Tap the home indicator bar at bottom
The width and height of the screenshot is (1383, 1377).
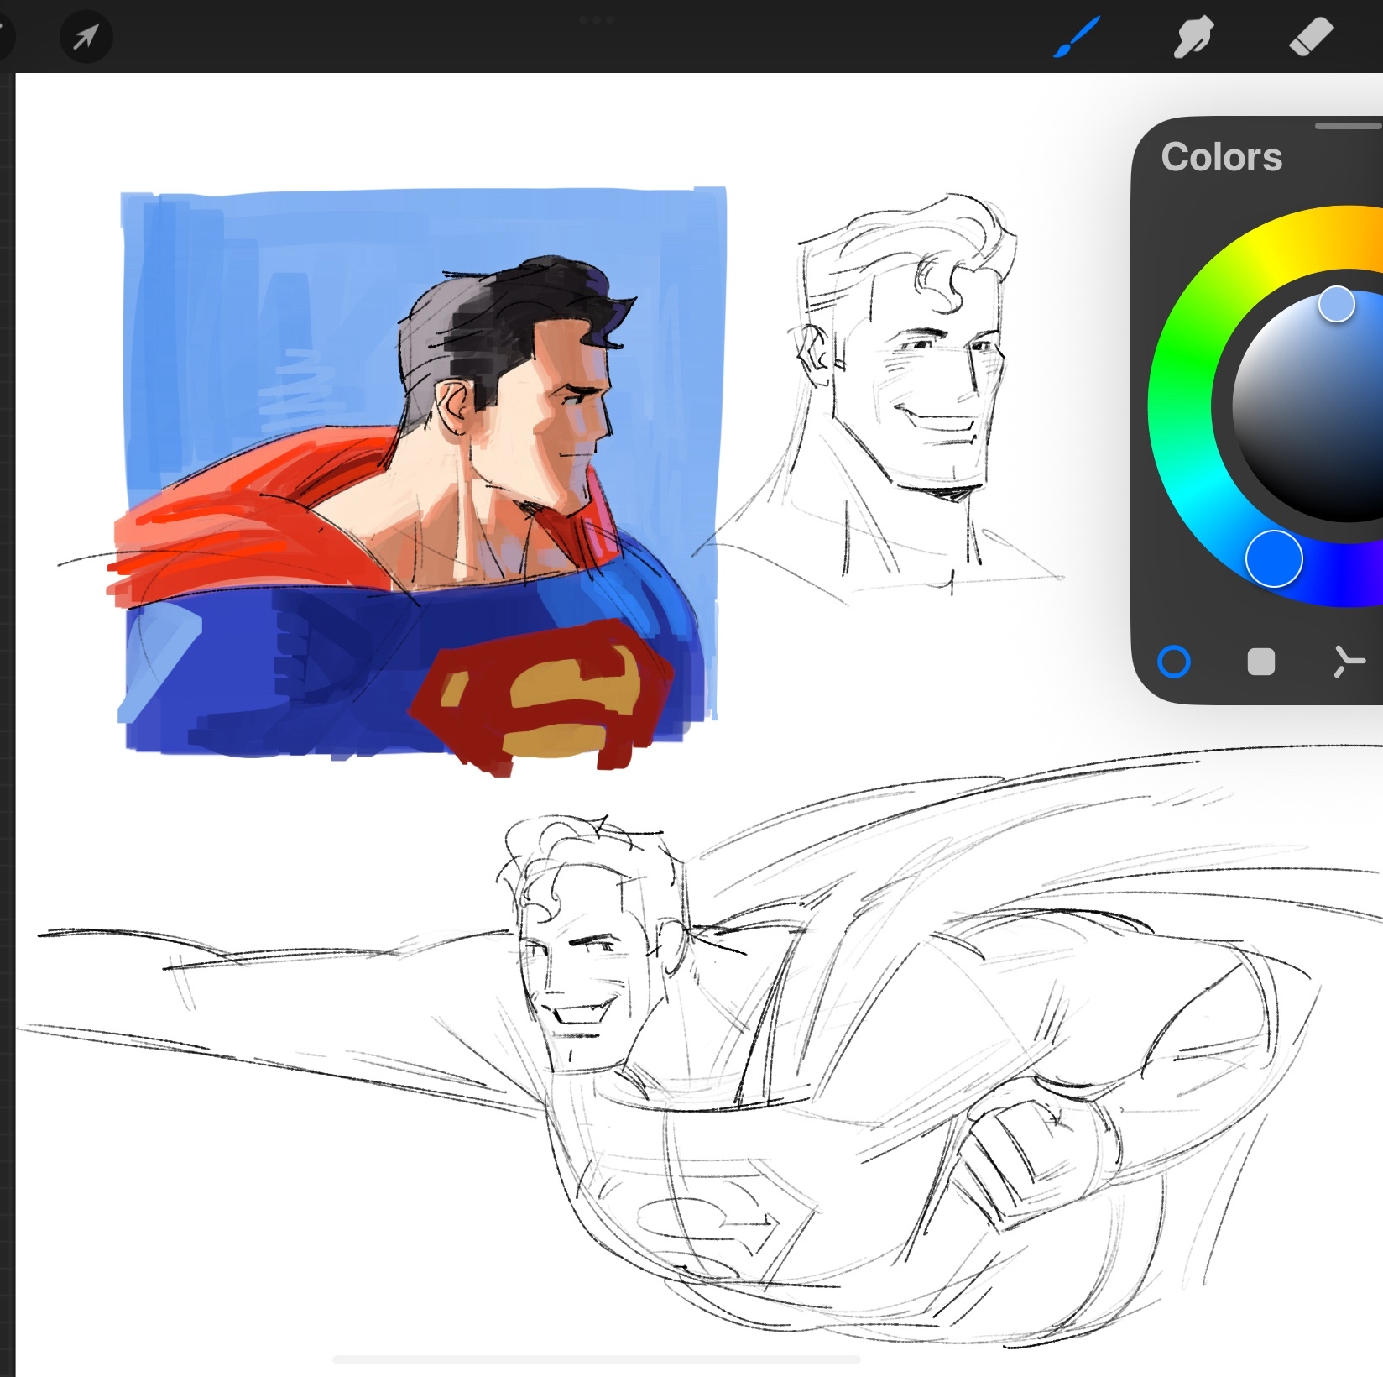596,1359
